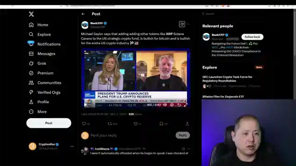The image size is (296, 166).
Task: Open the JustWazza commenter avatar
Action: point(85,151)
